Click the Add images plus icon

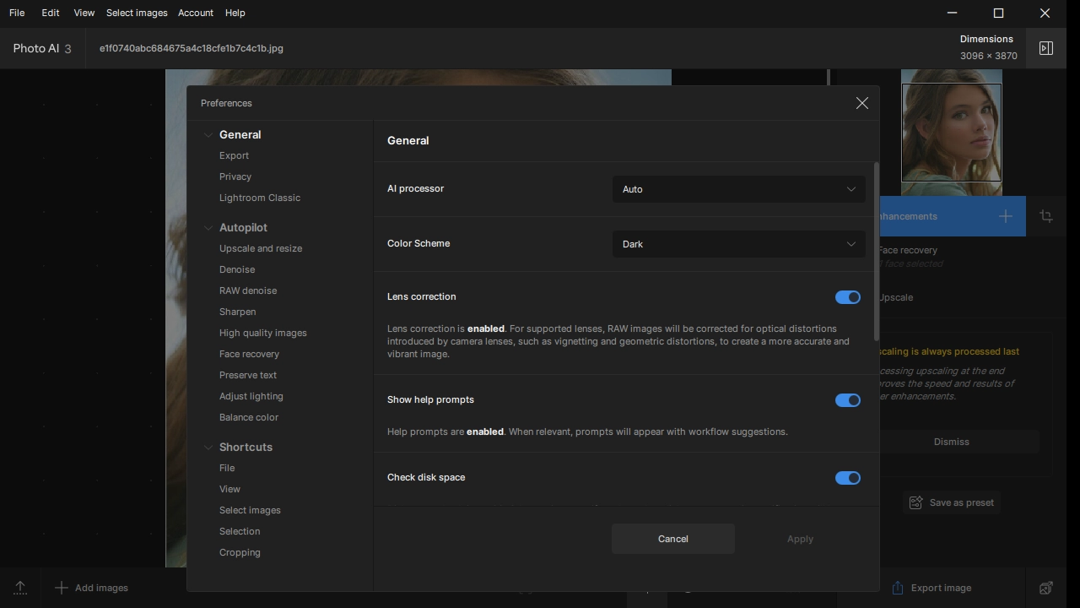(x=61, y=588)
